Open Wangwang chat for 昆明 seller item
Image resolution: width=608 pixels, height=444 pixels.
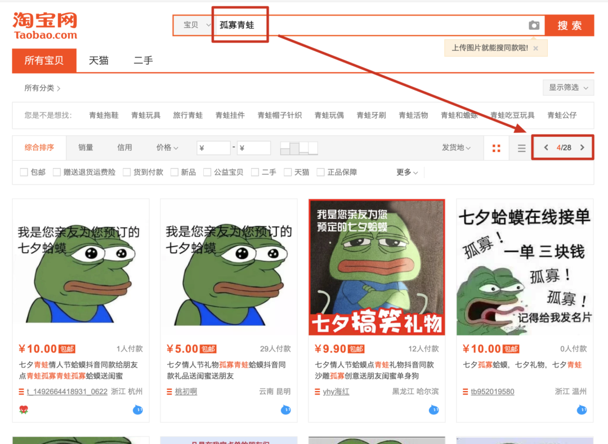coord(286,410)
